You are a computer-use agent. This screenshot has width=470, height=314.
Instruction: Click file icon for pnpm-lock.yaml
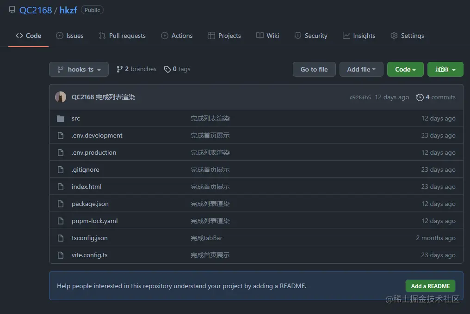pos(61,221)
